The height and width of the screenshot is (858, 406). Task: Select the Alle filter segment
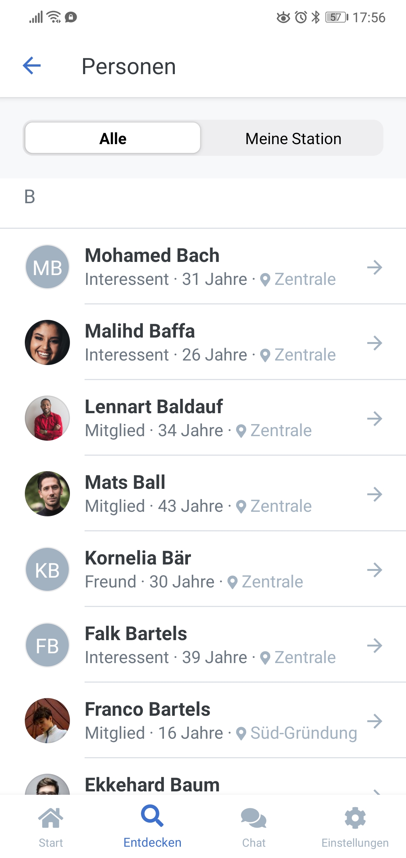click(x=113, y=138)
